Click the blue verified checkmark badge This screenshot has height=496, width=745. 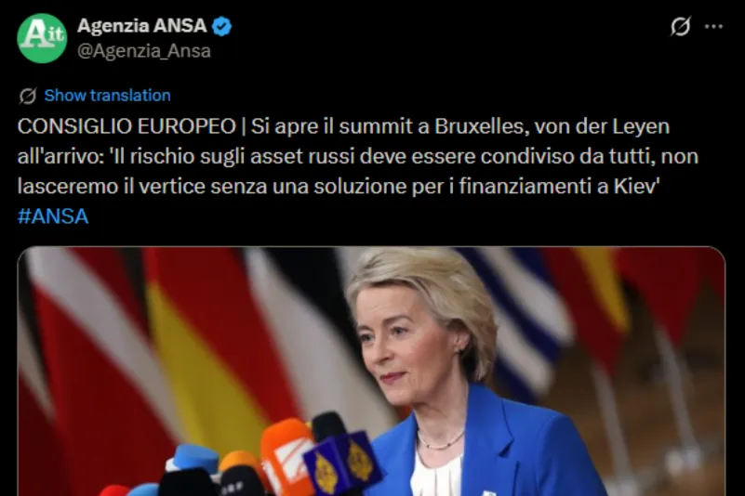[x=221, y=26]
